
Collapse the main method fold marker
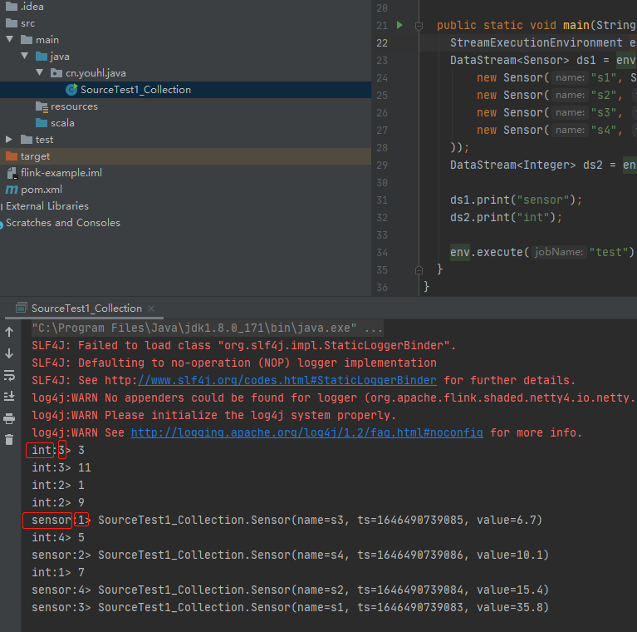point(419,27)
